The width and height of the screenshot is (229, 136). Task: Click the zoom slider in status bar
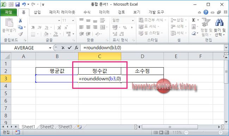point(203,132)
